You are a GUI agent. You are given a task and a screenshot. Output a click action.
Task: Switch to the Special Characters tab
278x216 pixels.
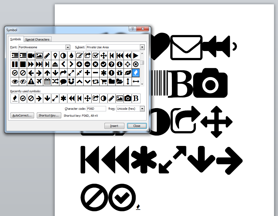tap(37, 39)
